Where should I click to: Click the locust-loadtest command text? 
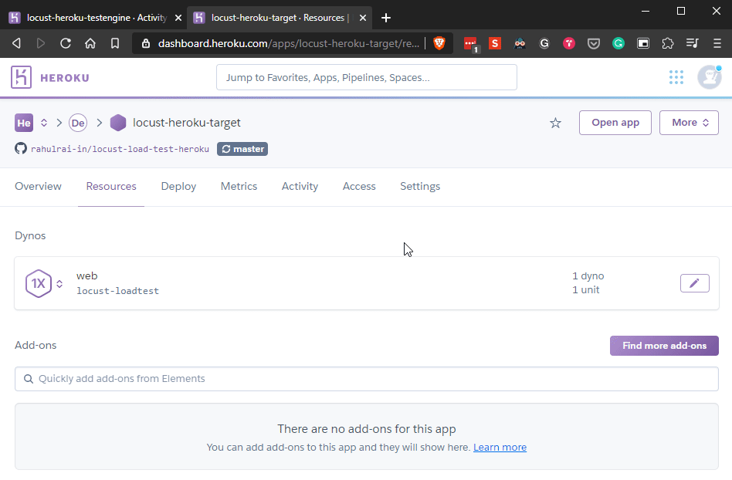coord(117,291)
